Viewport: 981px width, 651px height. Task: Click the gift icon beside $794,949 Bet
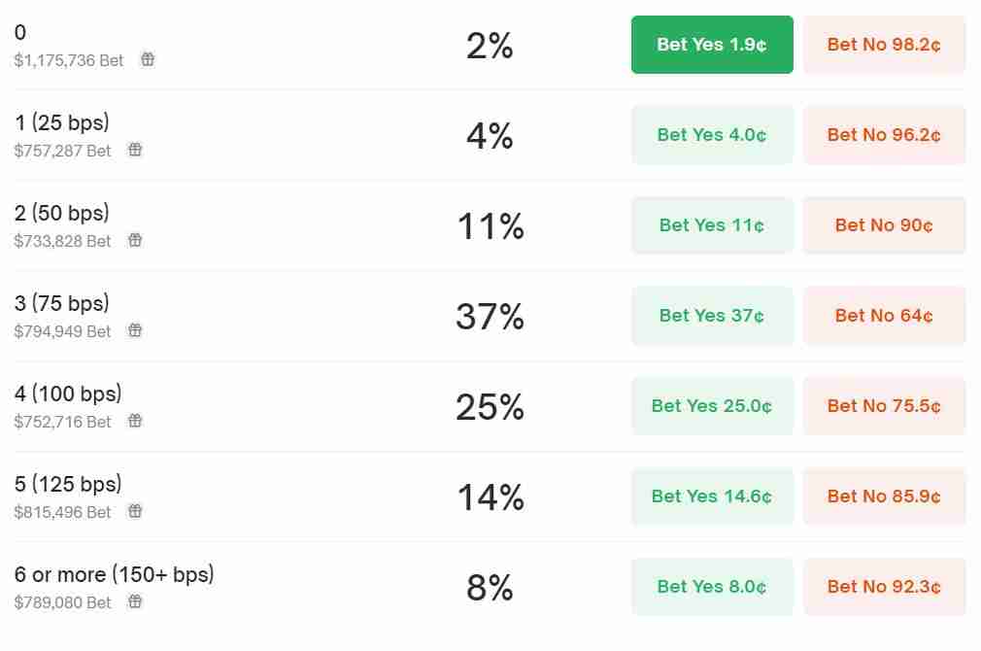coord(135,330)
